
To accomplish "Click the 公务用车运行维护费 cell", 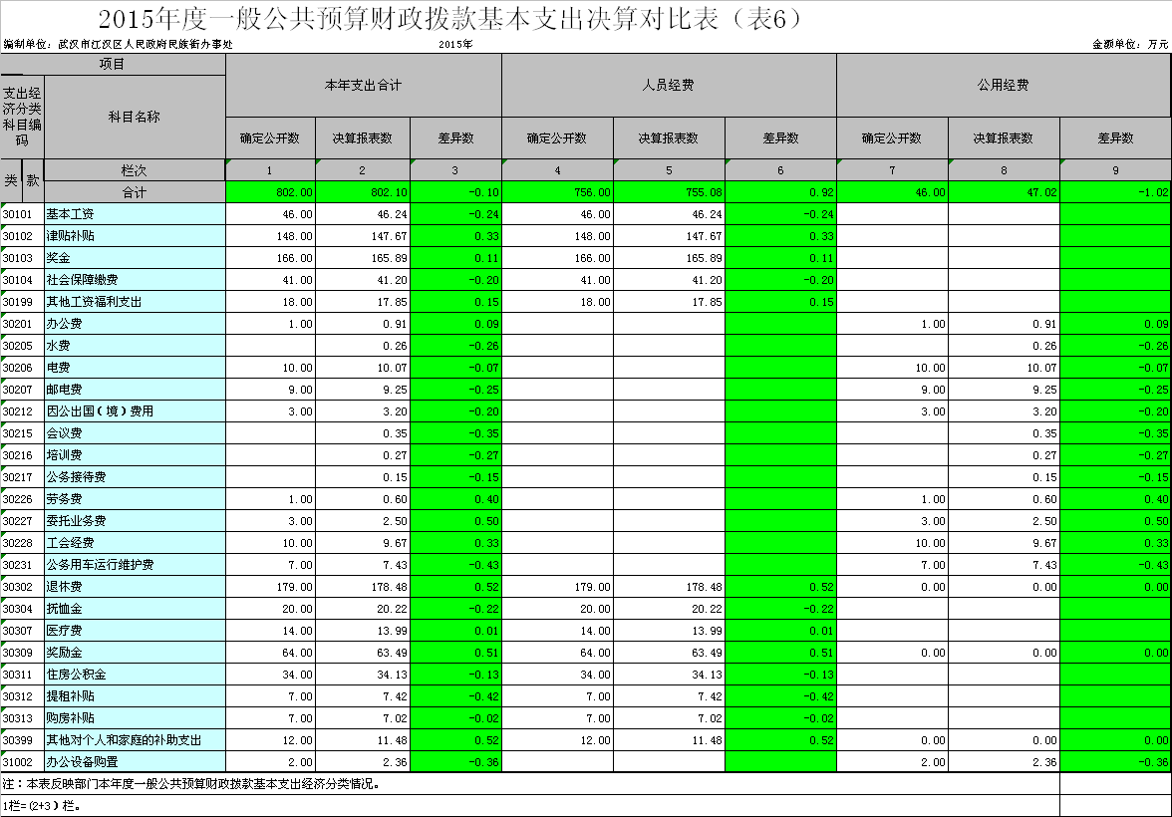I will (x=135, y=564).
